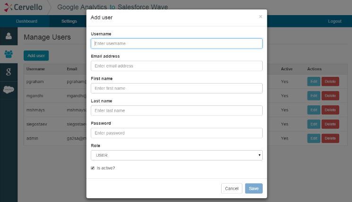Click into the Email address field
Viewport: 352px width, 202px height.
[x=176, y=66]
